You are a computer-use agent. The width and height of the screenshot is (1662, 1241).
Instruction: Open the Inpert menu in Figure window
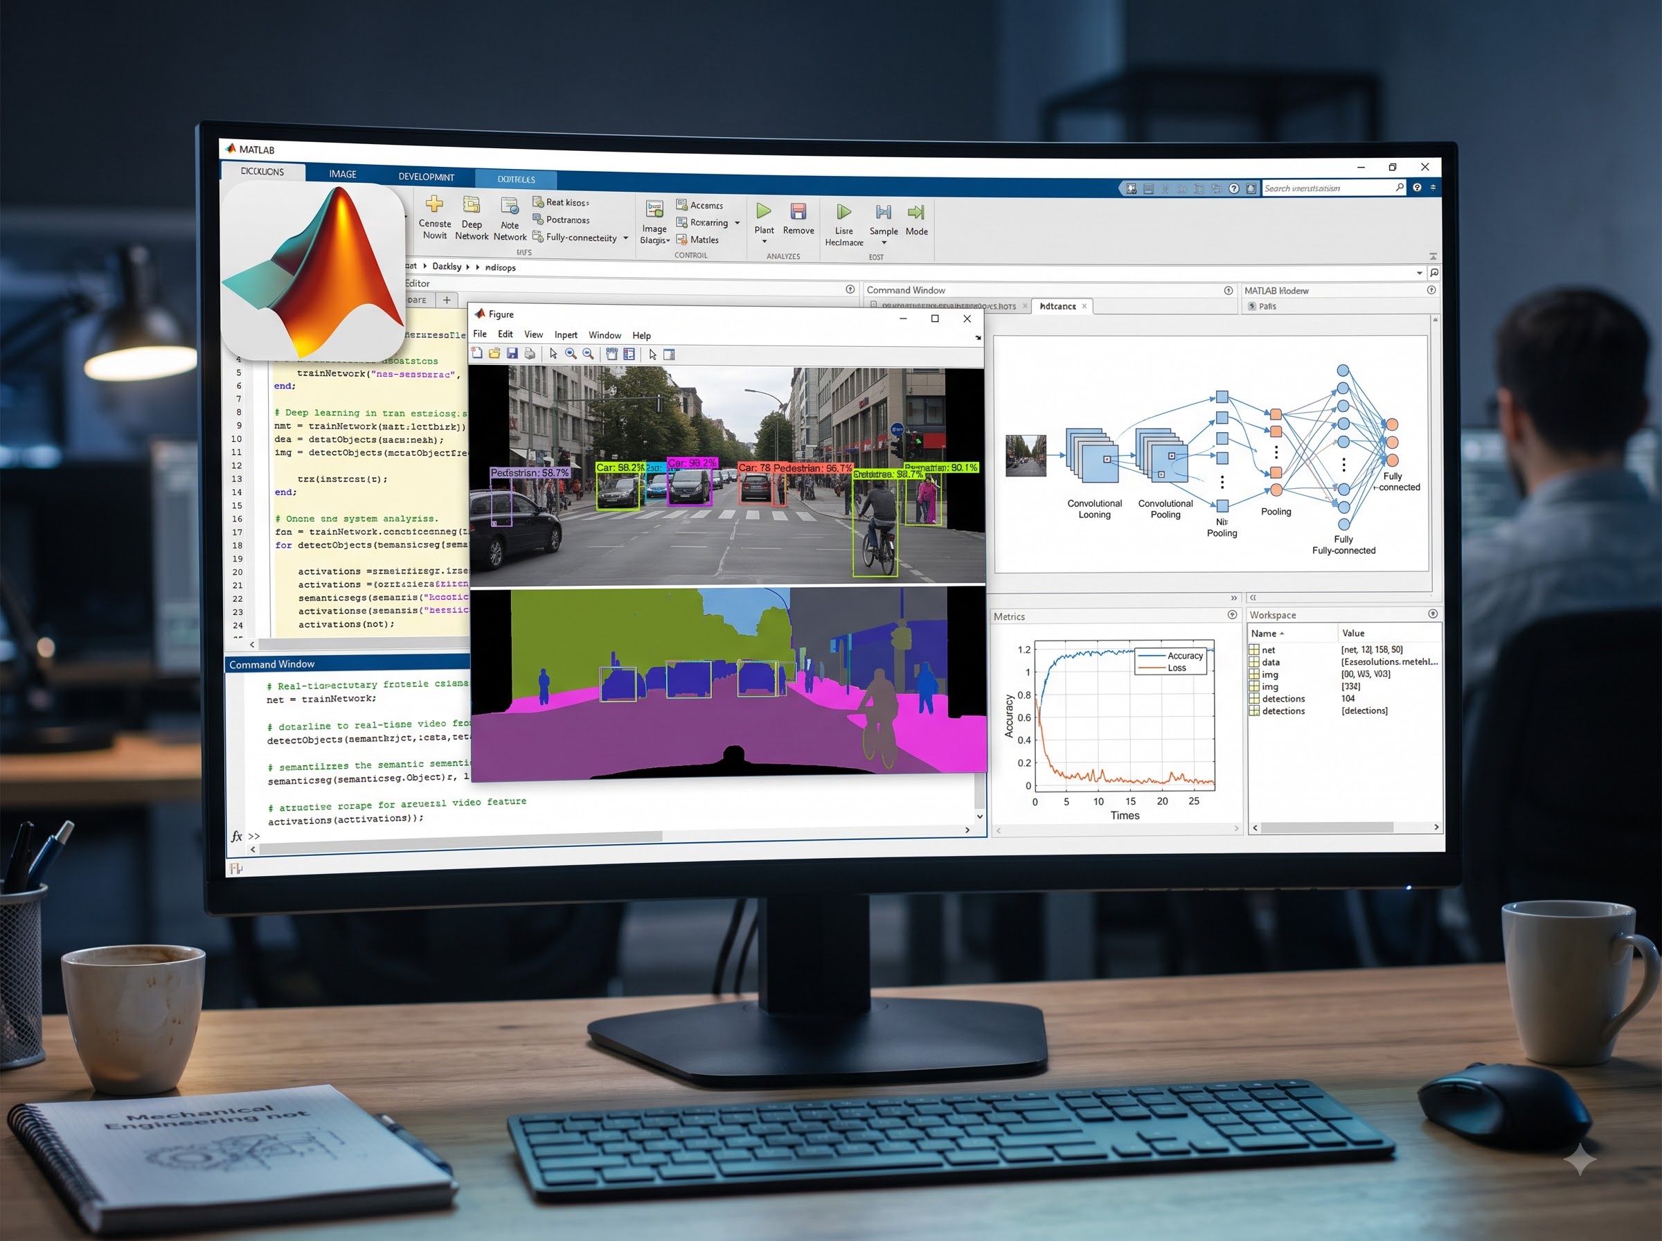tap(566, 335)
